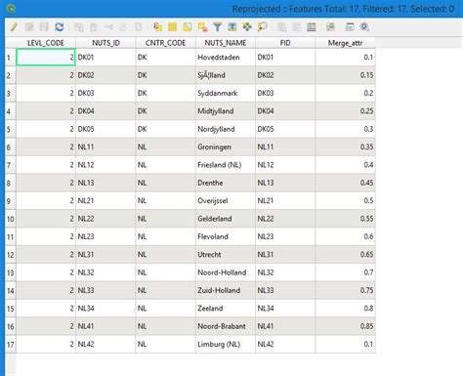Select row number 17 header
The image size is (463, 376).
[x=11, y=344]
